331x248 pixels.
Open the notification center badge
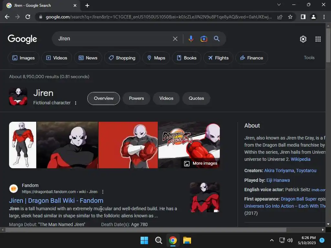point(322,240)
